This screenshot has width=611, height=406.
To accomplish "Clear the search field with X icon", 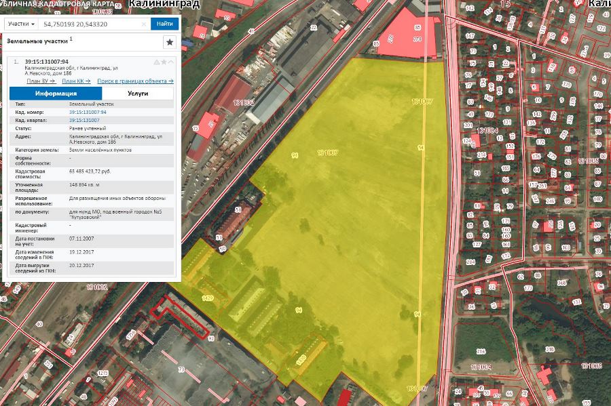I will coord(144,24).
